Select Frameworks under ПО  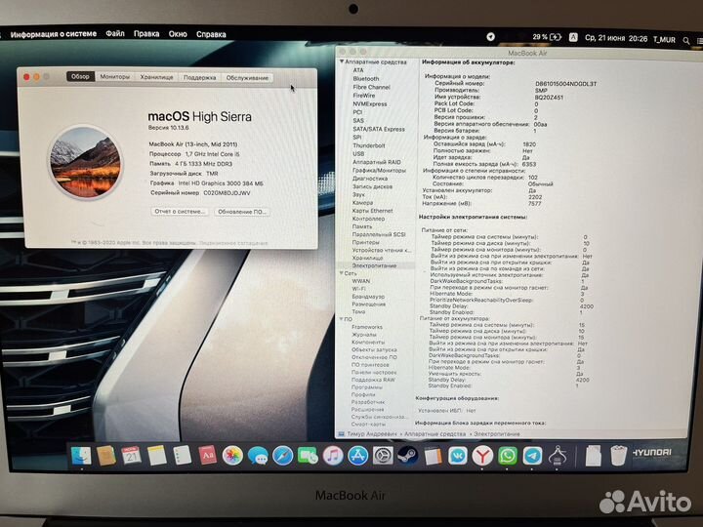(x=367, y=327)
